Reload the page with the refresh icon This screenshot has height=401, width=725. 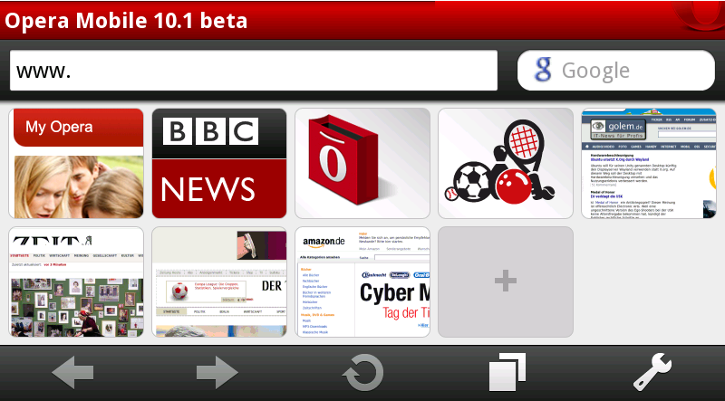[x=363, y=372]
